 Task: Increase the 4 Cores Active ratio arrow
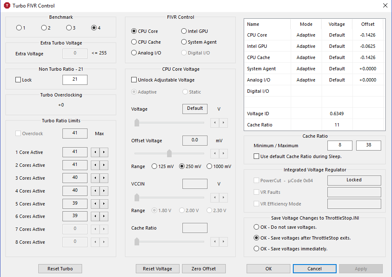(x=104, y=191)
